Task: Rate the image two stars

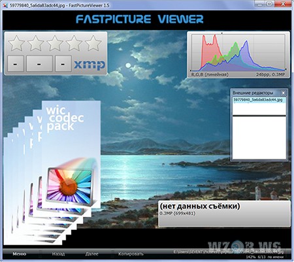Action: [36, 43]
